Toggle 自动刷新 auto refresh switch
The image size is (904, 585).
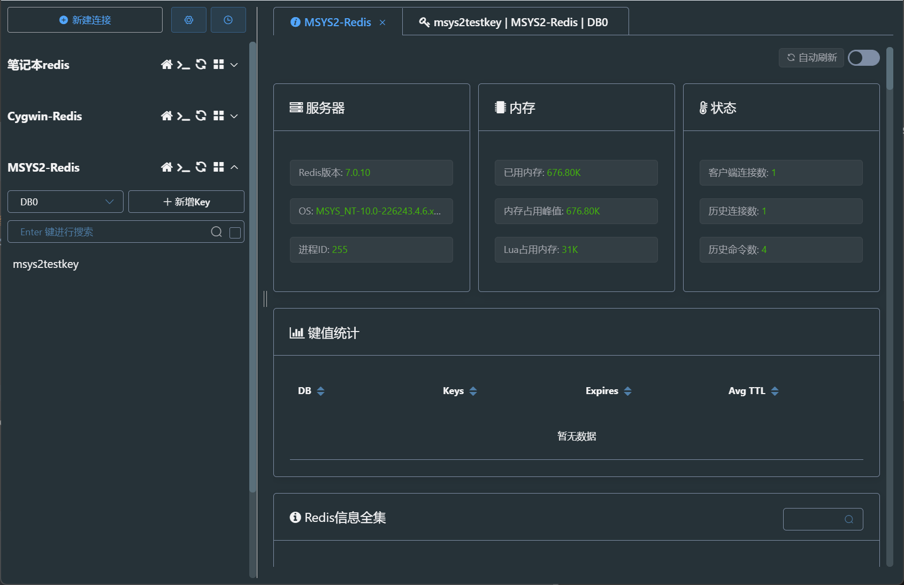click(864, 58)
